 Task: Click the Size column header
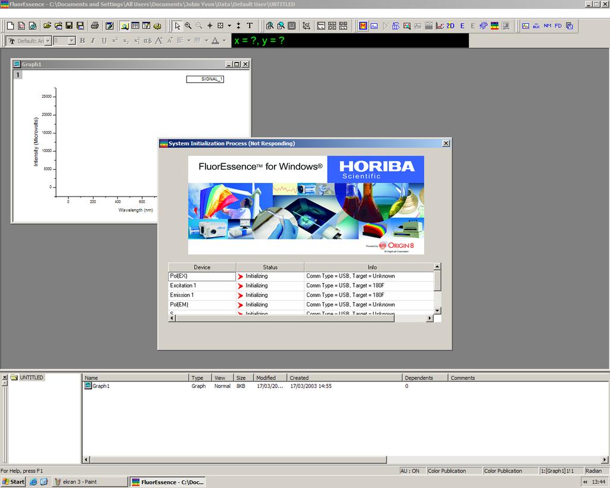click(x=244, y=378)
